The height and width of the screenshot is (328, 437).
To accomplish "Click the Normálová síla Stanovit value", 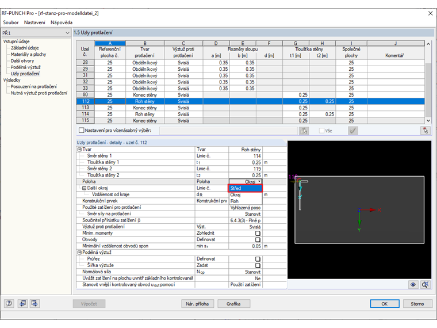I will [x=246, y=272].
